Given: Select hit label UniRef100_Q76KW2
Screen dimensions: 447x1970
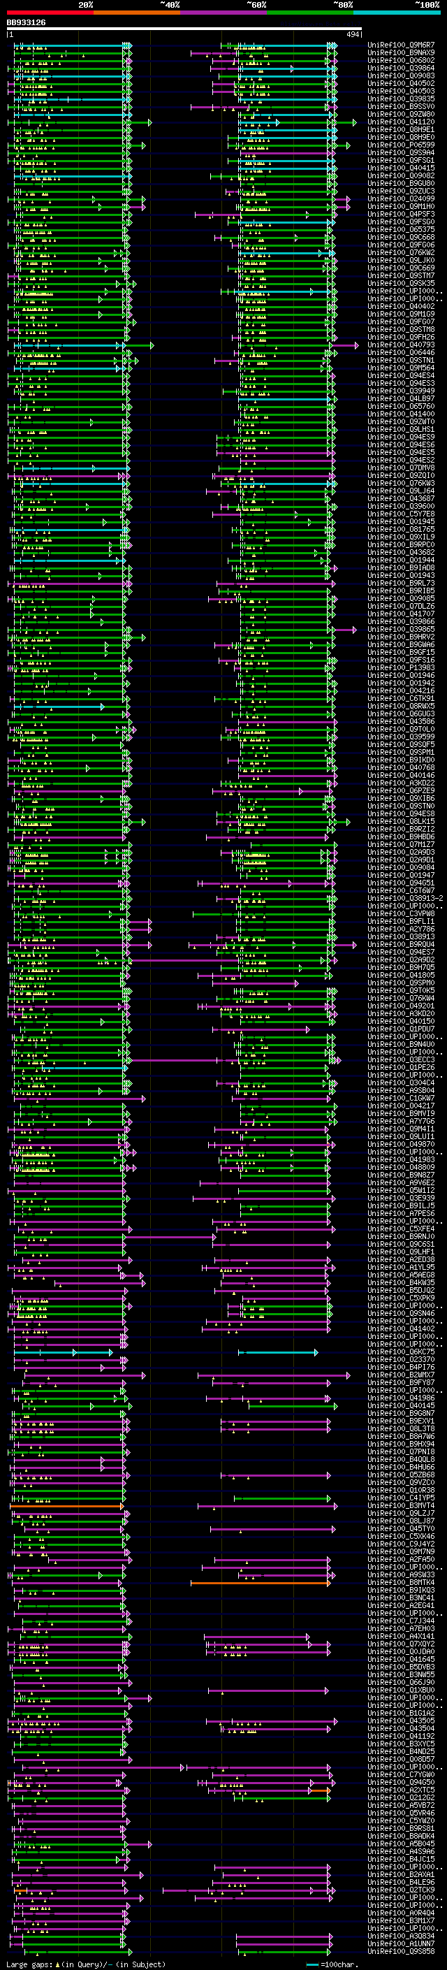Looking at the screenshot, I should (x=401, y=252).
